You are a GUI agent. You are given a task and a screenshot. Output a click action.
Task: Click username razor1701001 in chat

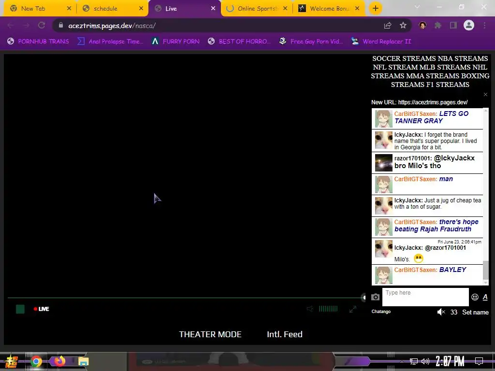(x=413, y=158)
